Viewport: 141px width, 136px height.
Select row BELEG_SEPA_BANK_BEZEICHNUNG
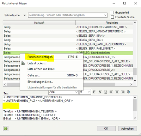point(68,44)
